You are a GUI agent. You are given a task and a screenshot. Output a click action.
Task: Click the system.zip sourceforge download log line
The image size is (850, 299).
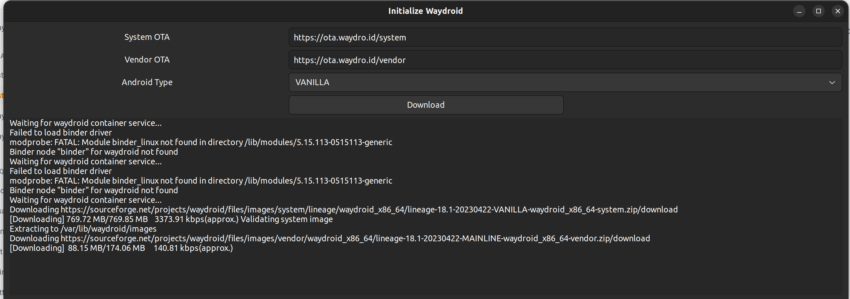(344, 209)
